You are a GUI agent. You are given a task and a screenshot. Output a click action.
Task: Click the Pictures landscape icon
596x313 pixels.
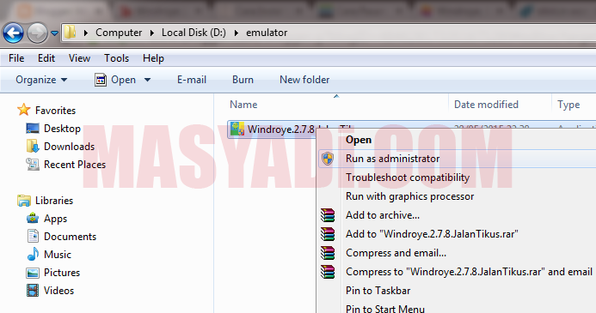click(x=33, y=273)
